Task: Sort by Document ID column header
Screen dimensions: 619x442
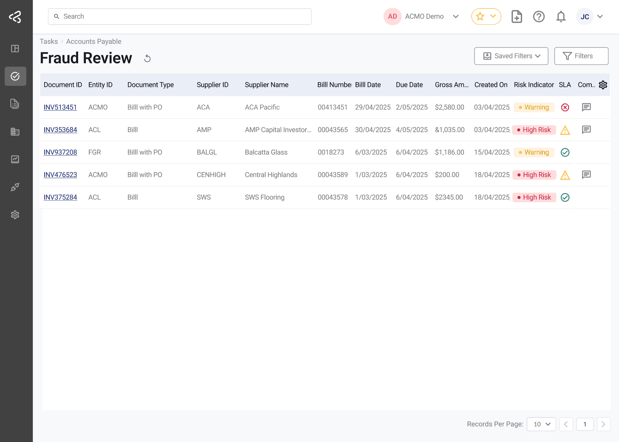Action: pyautogui.click(x=63, y=85)
